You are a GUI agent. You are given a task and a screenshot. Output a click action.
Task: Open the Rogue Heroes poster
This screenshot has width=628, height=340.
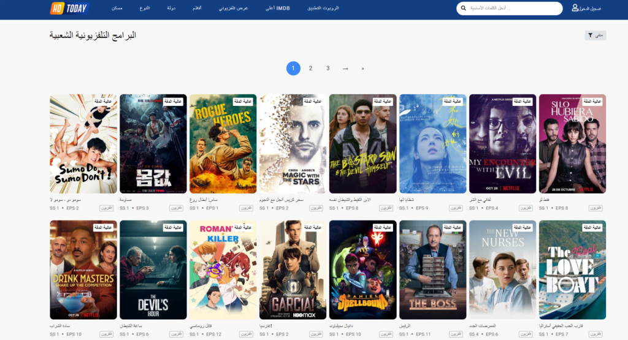pyautogui.click(x=223, y=144)
